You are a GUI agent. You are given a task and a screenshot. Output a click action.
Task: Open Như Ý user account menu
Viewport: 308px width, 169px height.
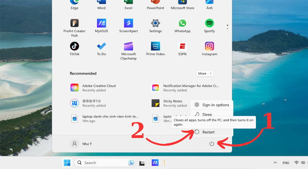[x=81, y=144]
